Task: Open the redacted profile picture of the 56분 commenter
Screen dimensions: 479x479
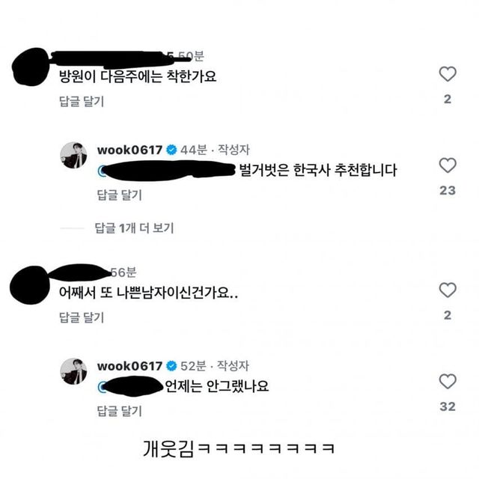Action: click(30, 285)
